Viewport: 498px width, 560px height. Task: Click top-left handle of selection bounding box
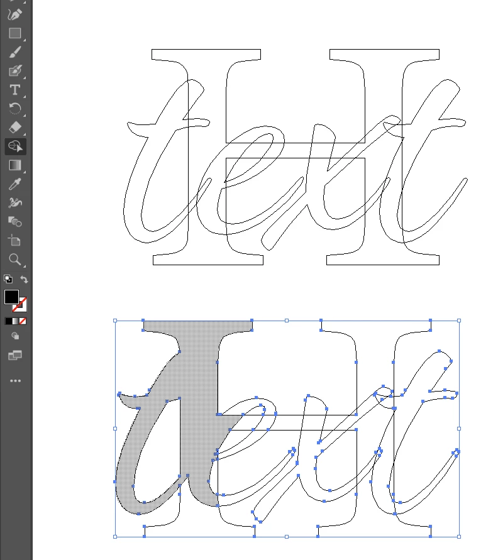pos(115,321)
